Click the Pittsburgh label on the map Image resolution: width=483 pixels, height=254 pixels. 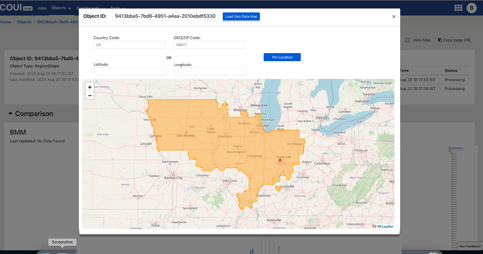tap(361, 150)
